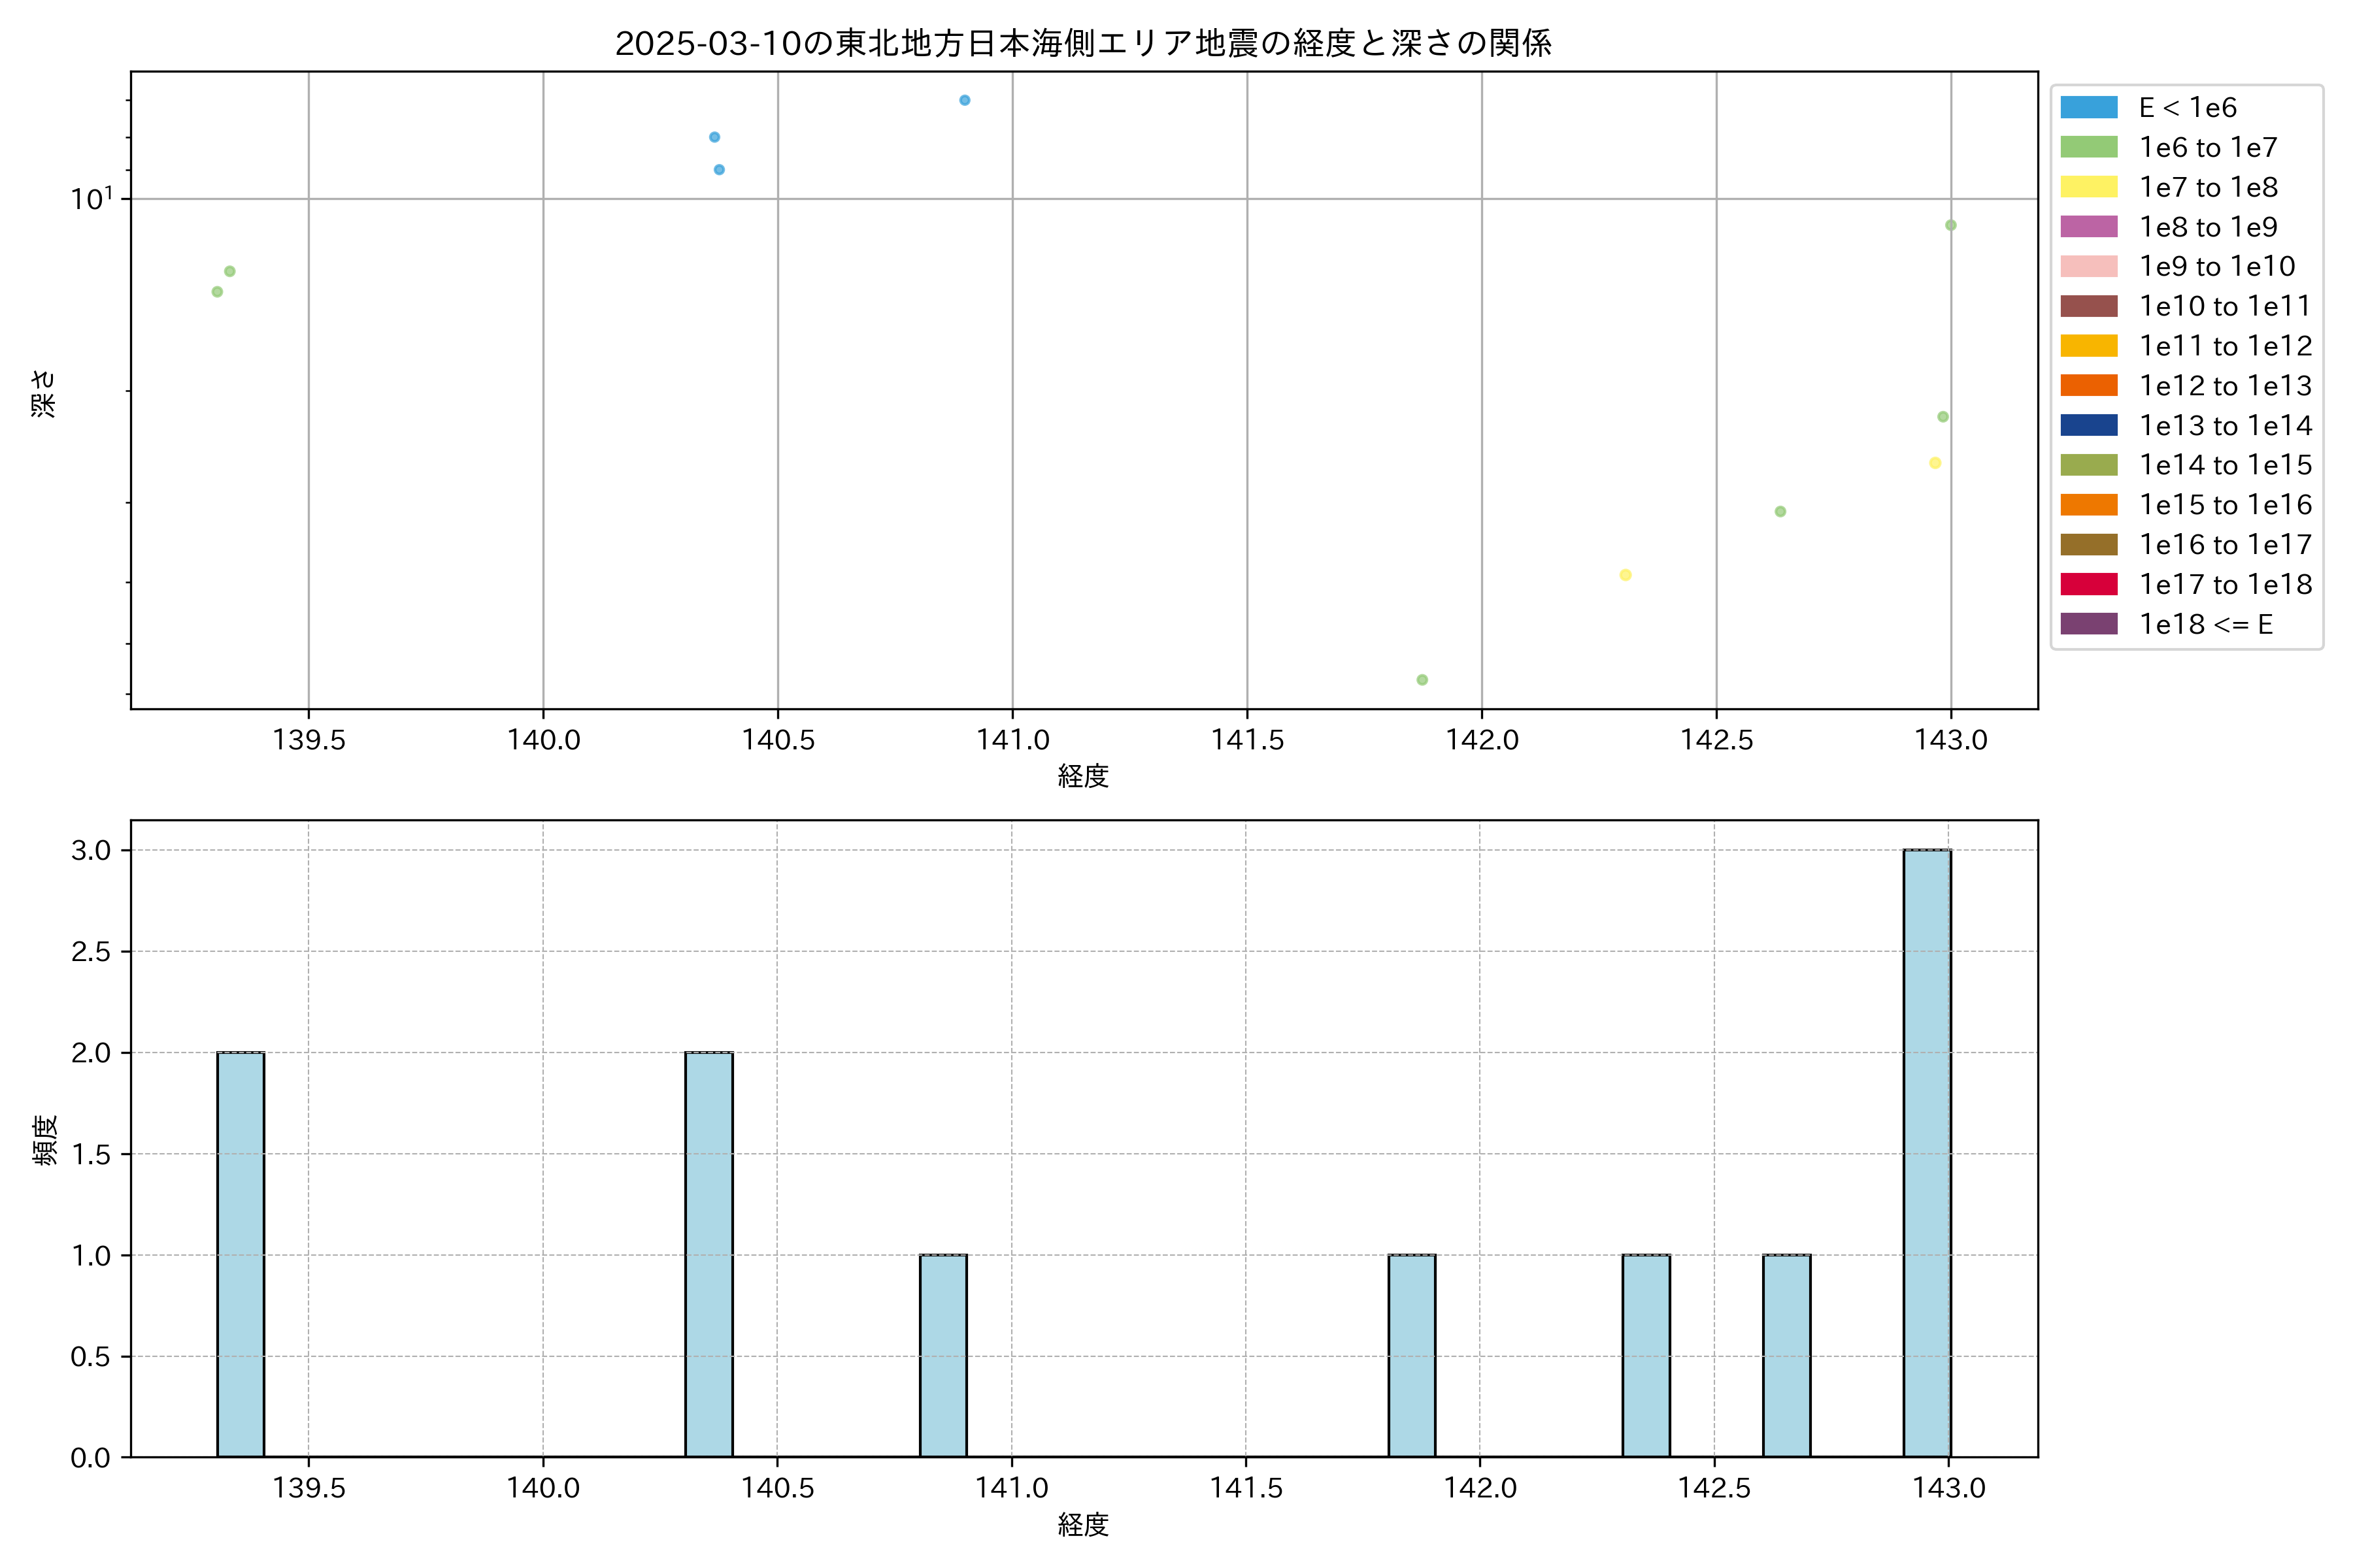Click the yellow scatter point near longitude 142.3

pos(1625,575)
